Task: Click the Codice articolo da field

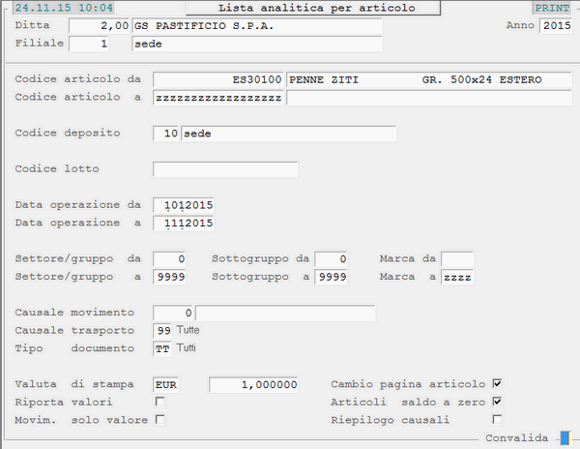Action: click(218, 79)
